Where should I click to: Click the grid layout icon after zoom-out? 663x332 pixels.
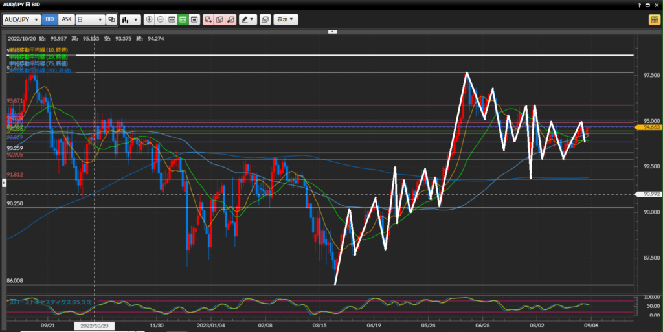click(x=172, y=19)
